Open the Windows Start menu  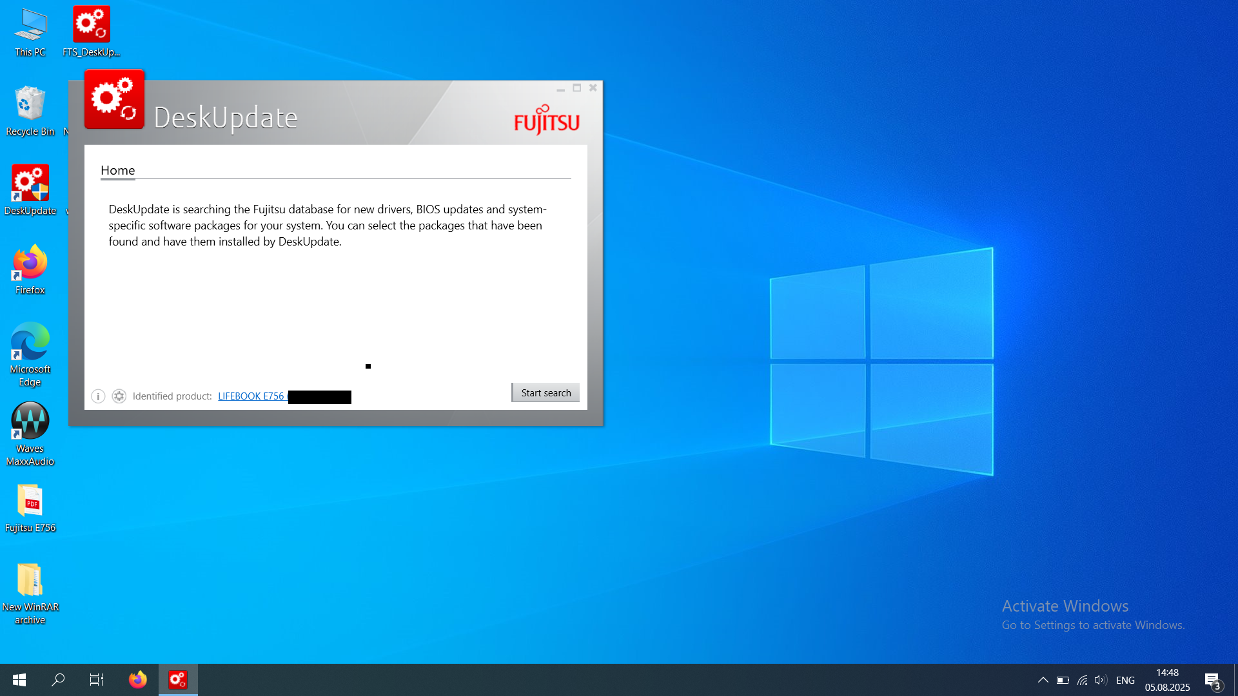click(x=19, y=680)
